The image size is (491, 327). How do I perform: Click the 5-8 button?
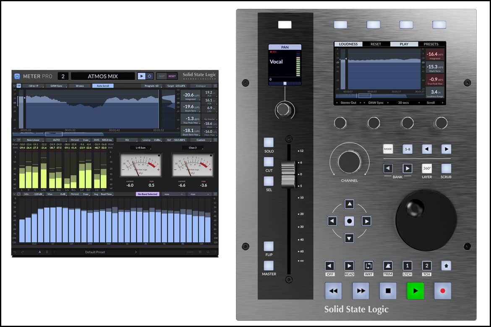(x=407, y=149)
